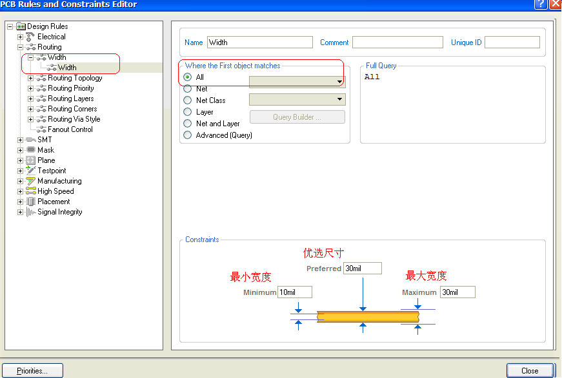Screen dimensions: 562x378
Task: Expand the Signal Integrity tree node
Action: point(21,212)
